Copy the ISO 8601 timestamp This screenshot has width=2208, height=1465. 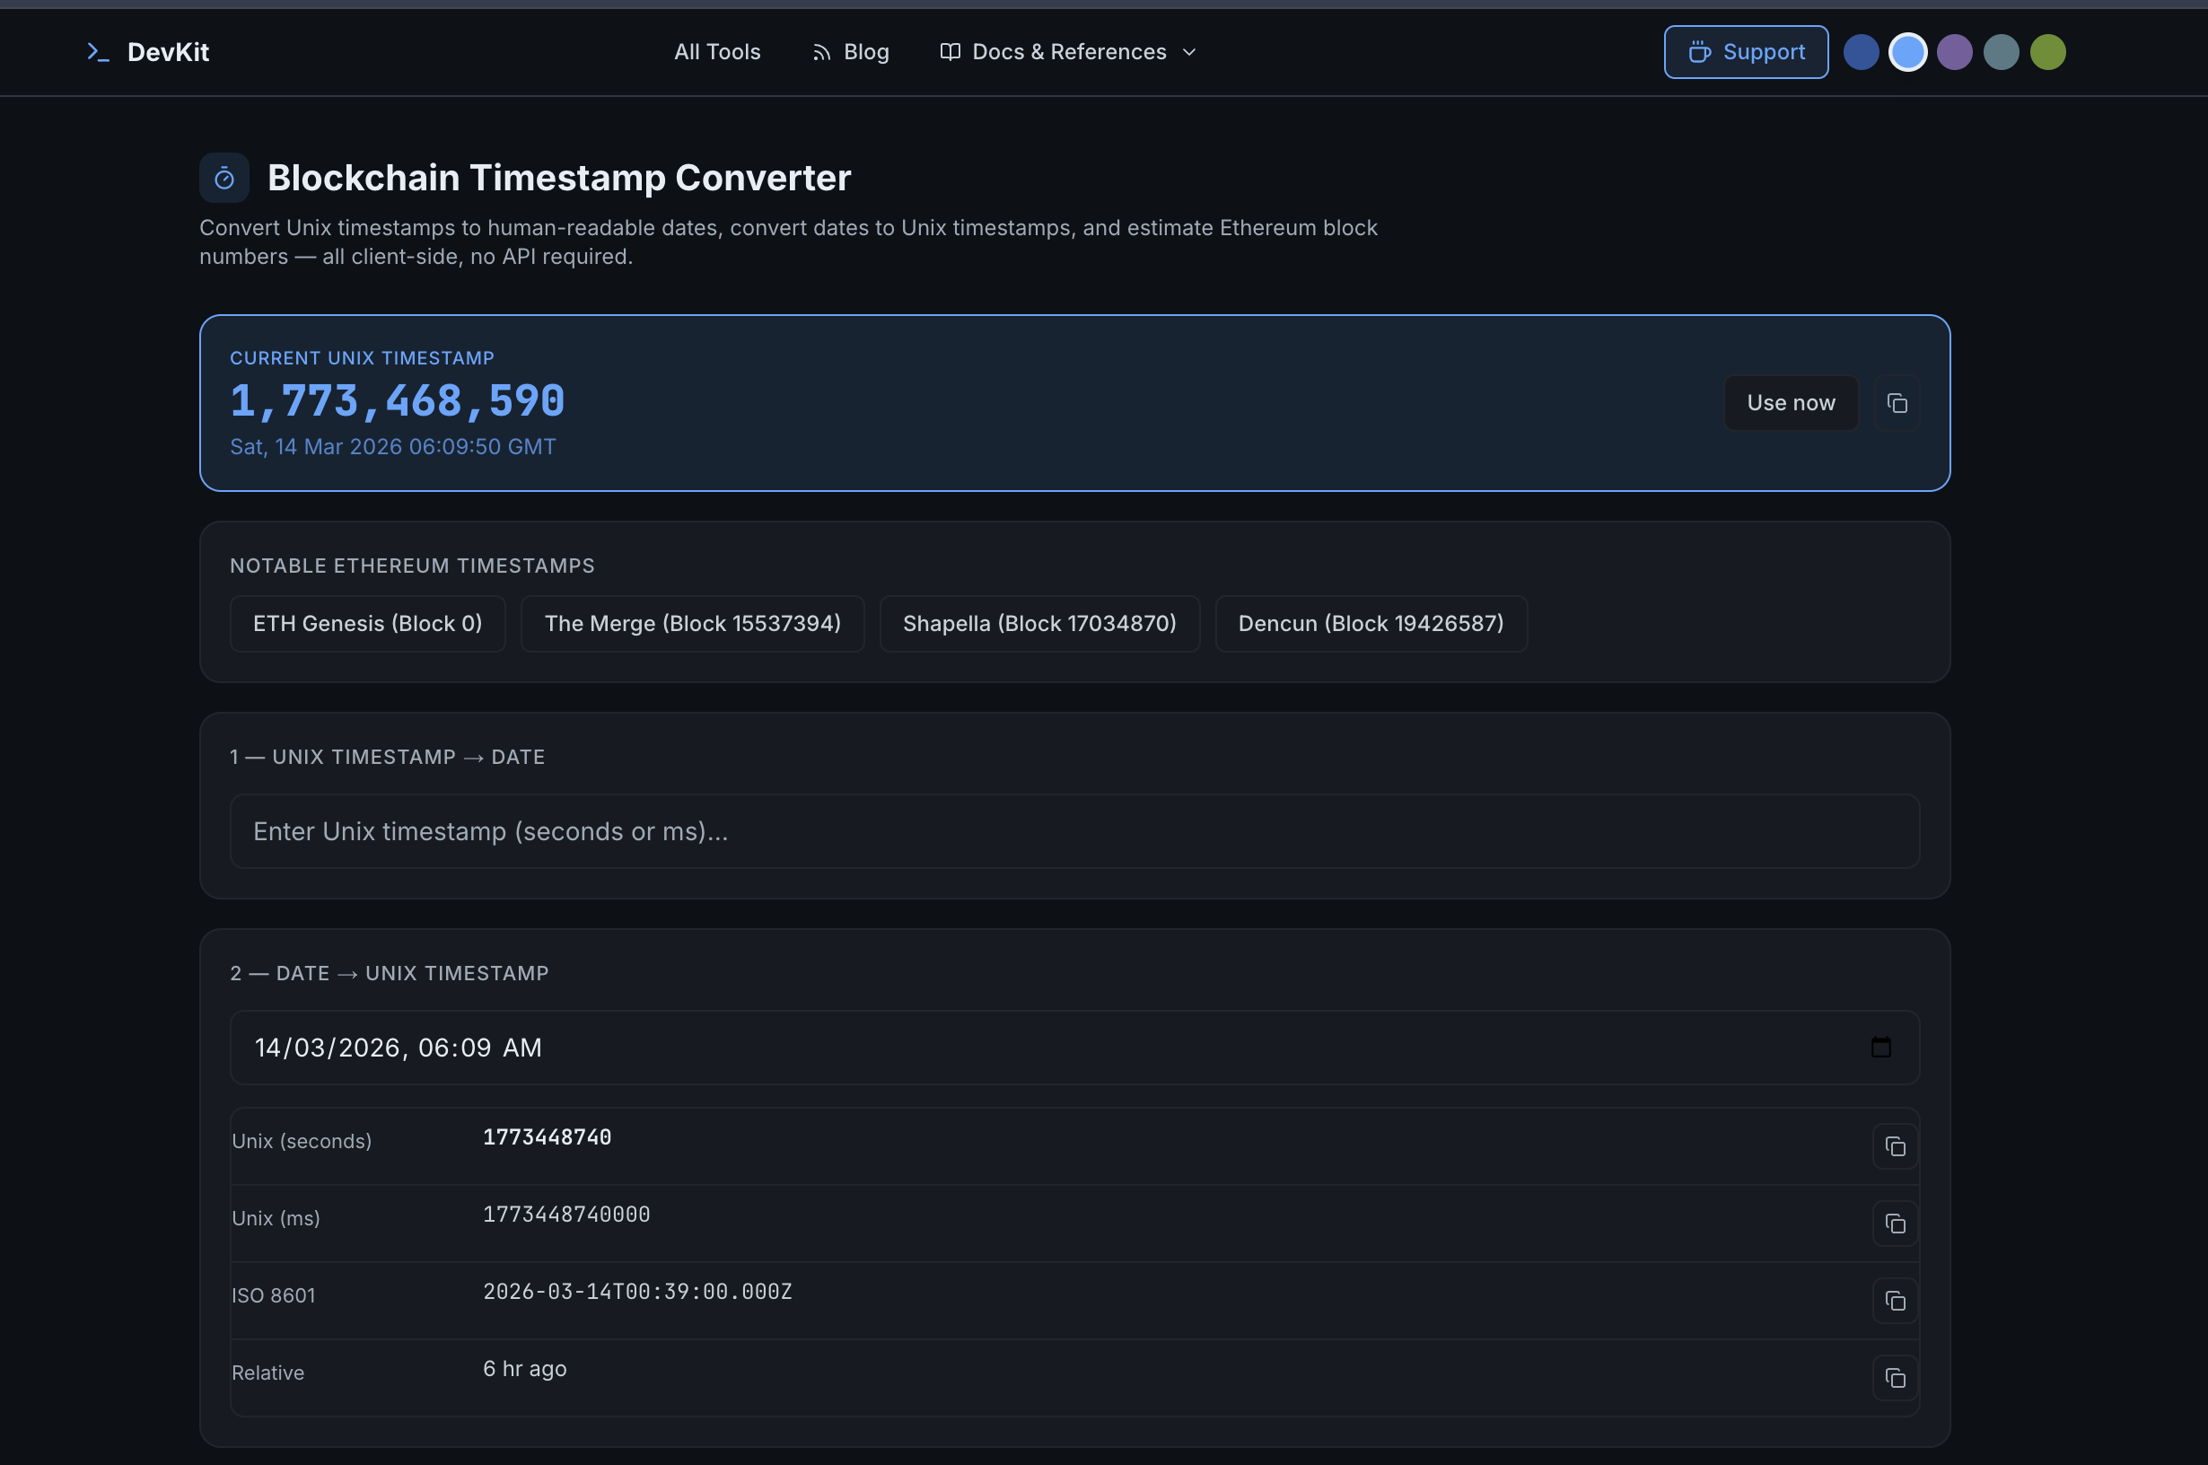(x=1895, y=1300)
